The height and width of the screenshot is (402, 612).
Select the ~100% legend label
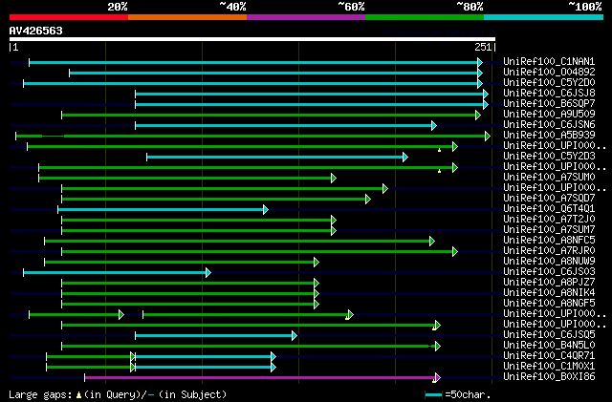(585, 7)
